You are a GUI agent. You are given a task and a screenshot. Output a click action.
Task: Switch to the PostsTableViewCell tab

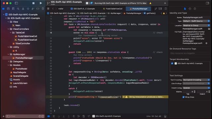tap(113, 9)
